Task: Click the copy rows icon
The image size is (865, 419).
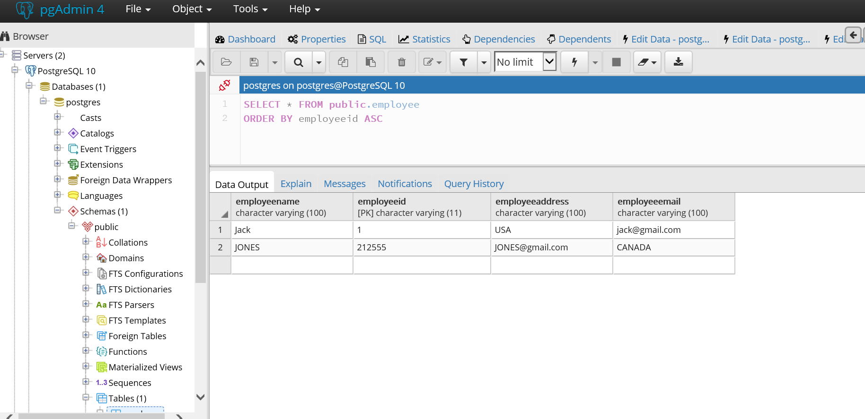Action: [343, 62]
